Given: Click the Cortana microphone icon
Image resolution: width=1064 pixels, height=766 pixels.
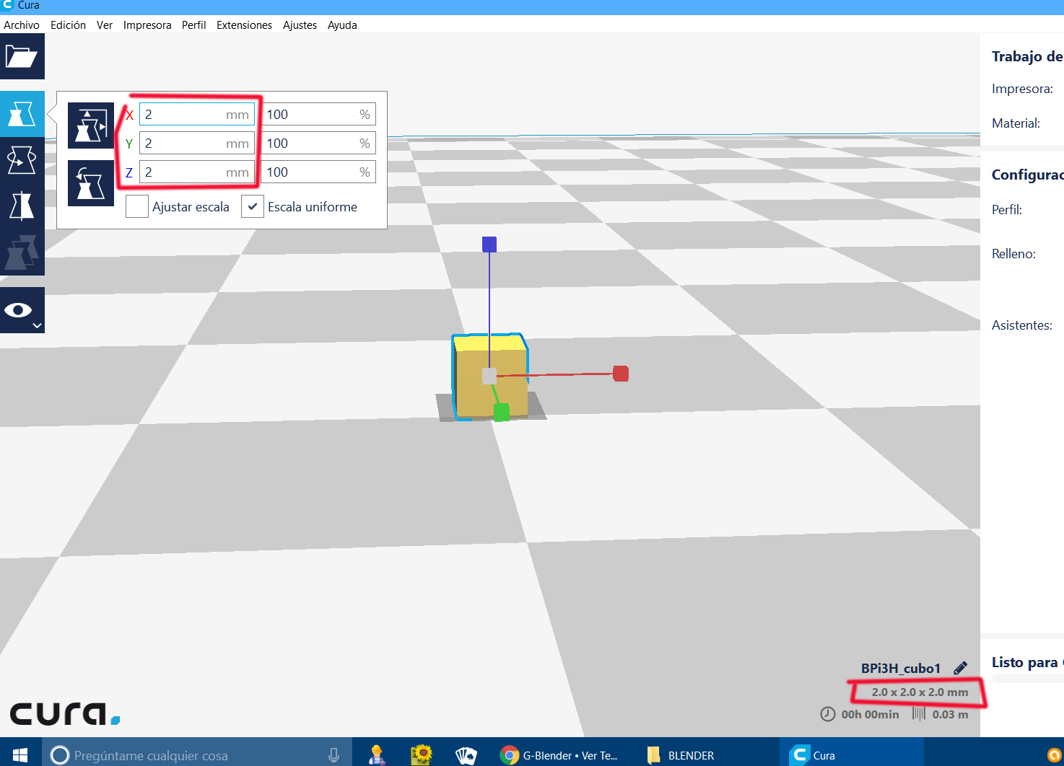Looking at the screenshot, I should point(333,755).
